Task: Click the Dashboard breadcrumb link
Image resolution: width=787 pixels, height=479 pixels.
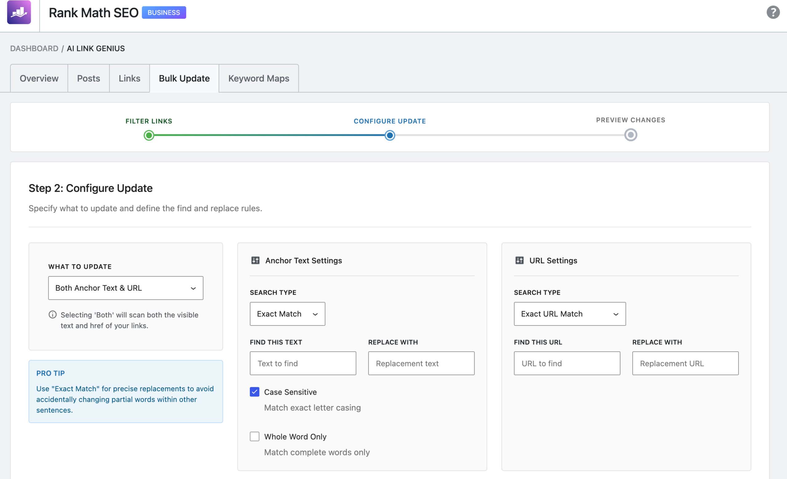Action: [34, 49]
